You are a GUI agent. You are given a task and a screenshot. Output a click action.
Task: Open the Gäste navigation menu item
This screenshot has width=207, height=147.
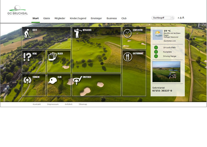click(x=47, y=18)
